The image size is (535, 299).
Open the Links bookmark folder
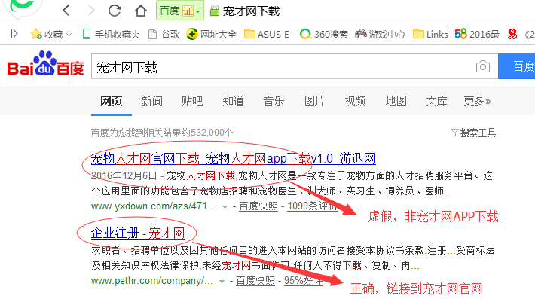(x=430, y=34)
